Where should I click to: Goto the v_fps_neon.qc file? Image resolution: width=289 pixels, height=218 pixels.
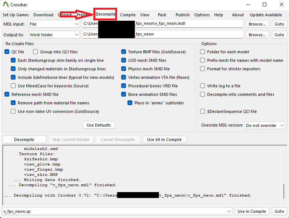(x=279, y=211)
